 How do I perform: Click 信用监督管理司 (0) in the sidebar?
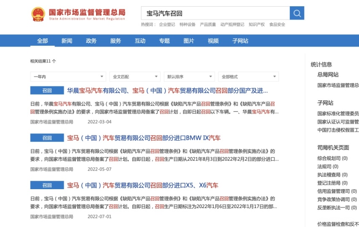click(337, 191)
